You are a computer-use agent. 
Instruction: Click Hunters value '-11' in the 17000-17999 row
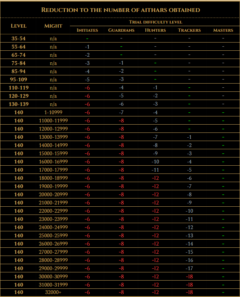coord(156,170)
